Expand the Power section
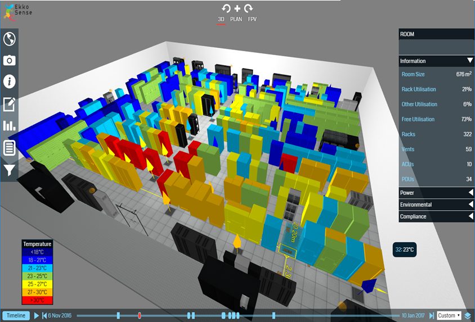The height and width of the screenshot is (322, 475). click(x=469, y=193)
